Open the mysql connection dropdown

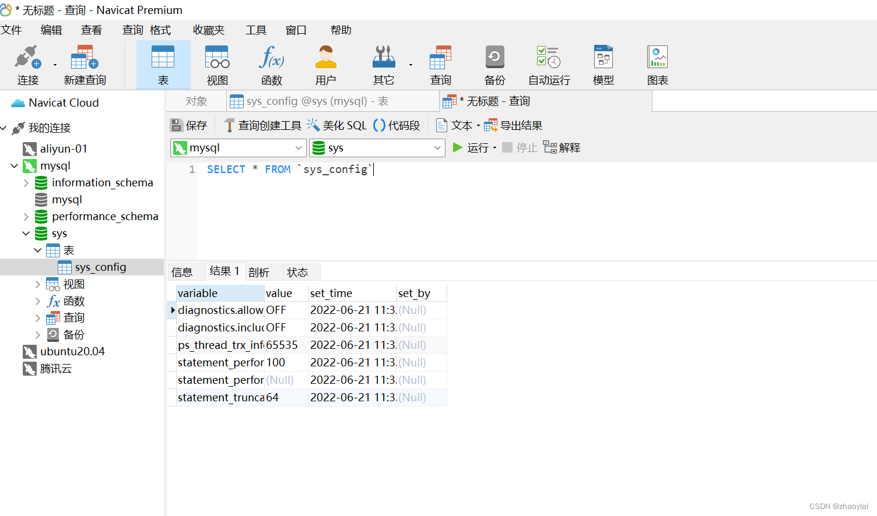tap(298, 148)
